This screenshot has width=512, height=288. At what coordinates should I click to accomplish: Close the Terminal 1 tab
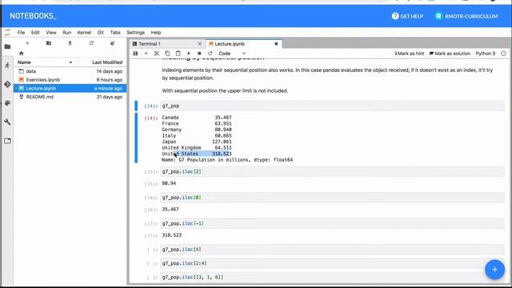click(200, 44)
